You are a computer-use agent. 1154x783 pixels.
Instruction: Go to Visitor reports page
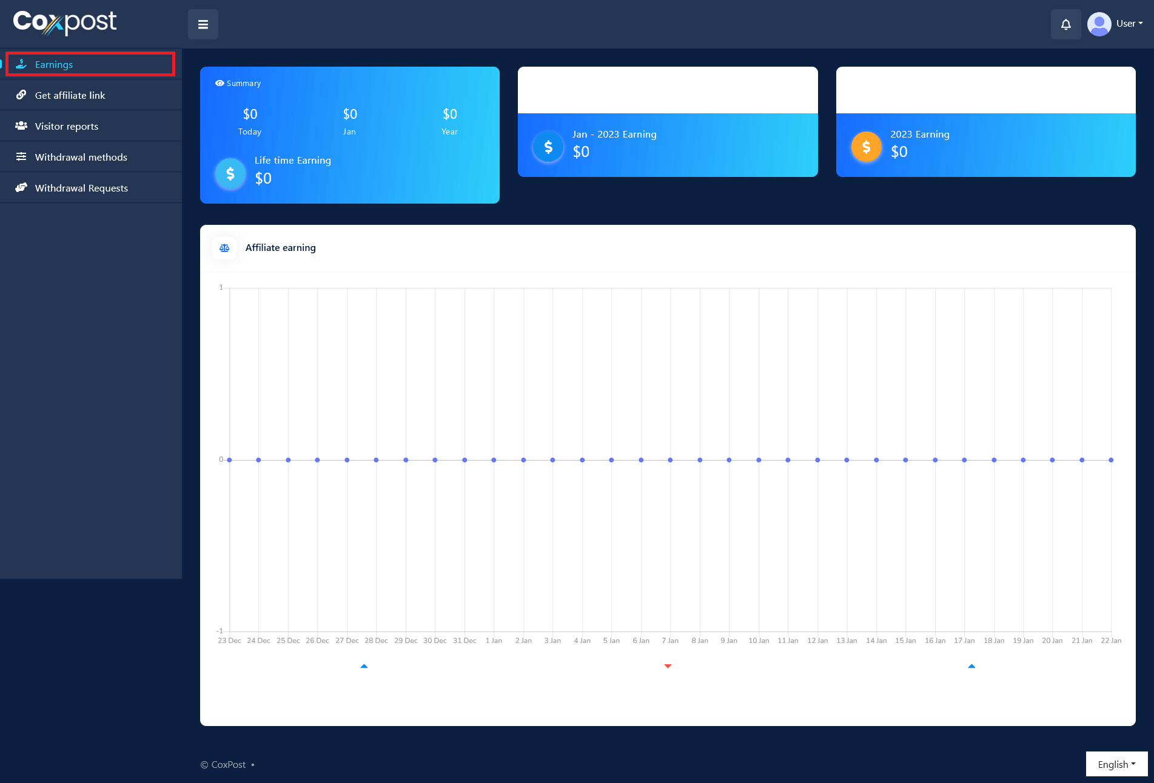(67, 126)
